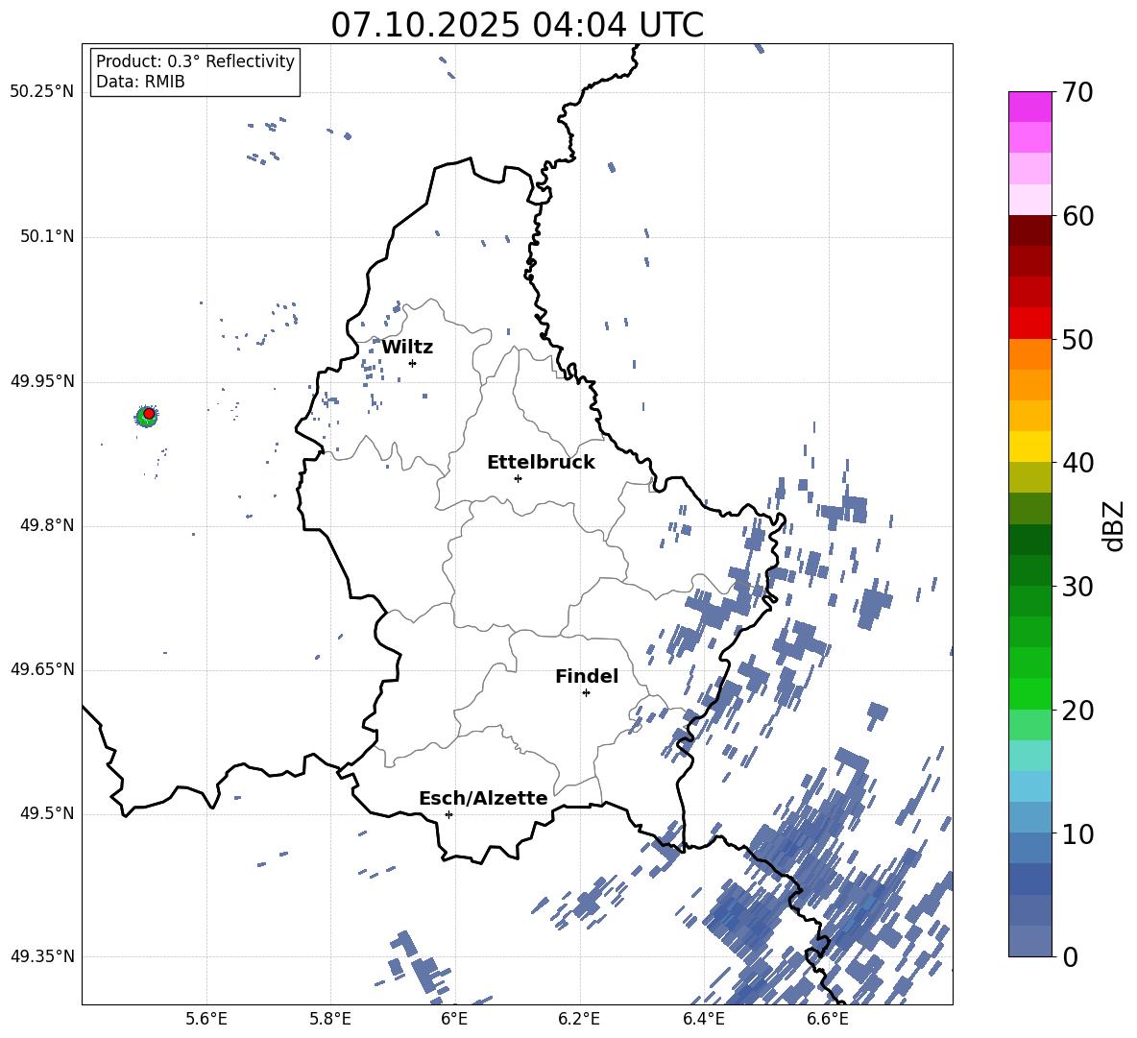This screenshot has height=1038, width=1137.
Task: Click the 50.25°N latitude label
Action: tap(42, 92)
